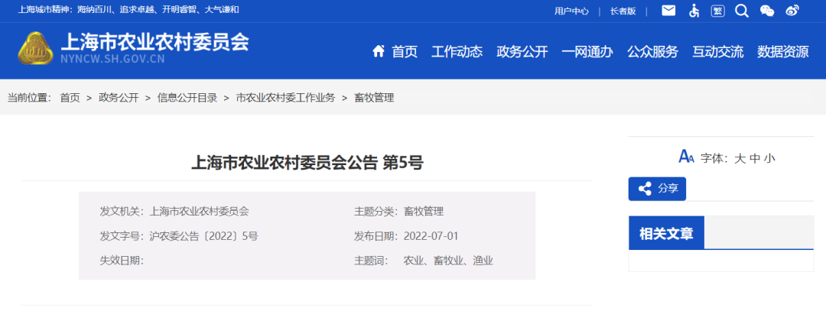This screenshot has height=311, width=826.
Task: Open the search magnifier icon
Action: tap(742, 11)
